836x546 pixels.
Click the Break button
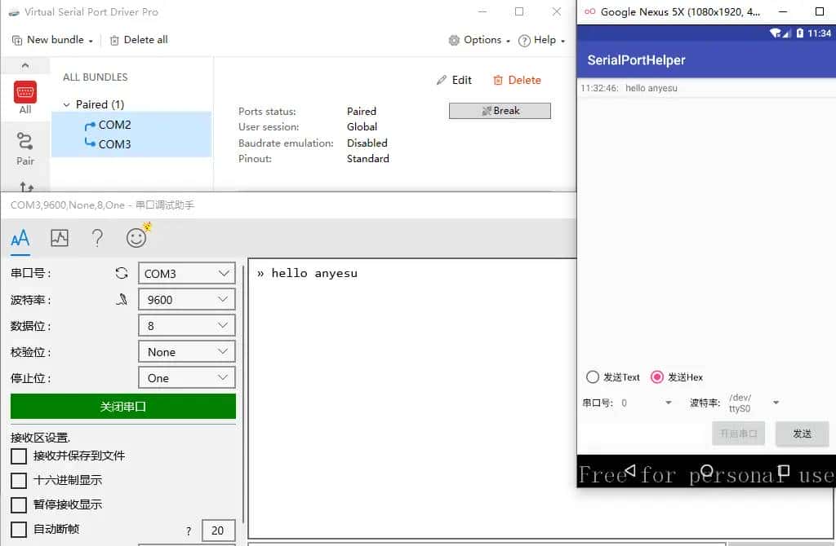[x=500, y=111]
